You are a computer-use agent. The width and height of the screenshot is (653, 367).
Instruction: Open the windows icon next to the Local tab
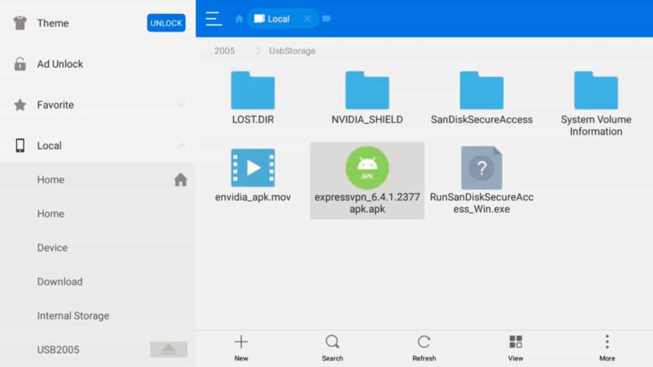click(326, 18)
